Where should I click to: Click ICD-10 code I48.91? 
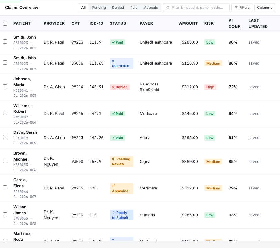[96, 87]
